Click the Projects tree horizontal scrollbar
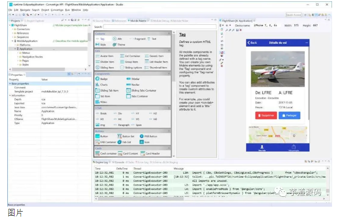This screenshot has width=337, height=217. coord(38,69)
